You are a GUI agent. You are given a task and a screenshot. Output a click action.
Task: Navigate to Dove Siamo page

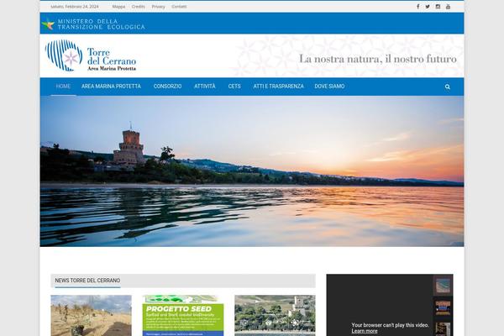click(x=328, y=87)
